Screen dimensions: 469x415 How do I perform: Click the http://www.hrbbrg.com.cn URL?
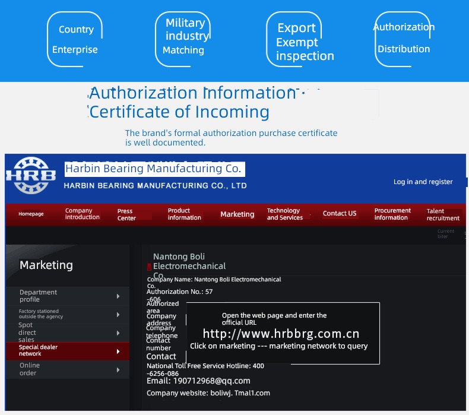click(x=281, y=334)
